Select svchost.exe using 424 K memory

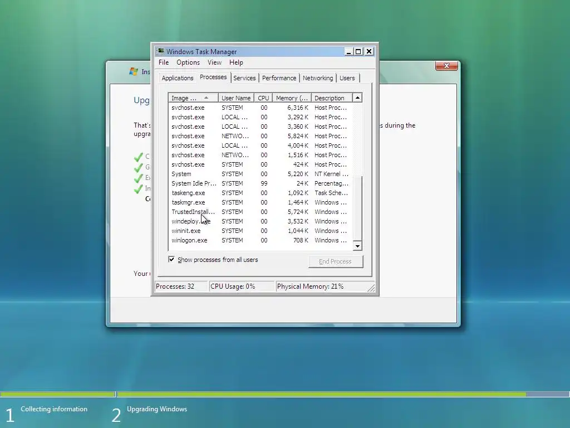[x=261, y=164]
